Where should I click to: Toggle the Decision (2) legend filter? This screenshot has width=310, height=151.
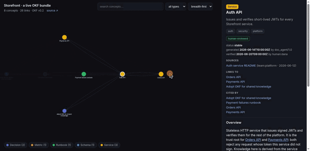tap(15, 145)
